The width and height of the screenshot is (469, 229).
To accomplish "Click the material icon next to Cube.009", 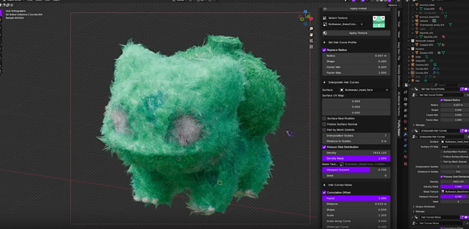I will pyautogui.click(x=441, y=9).
